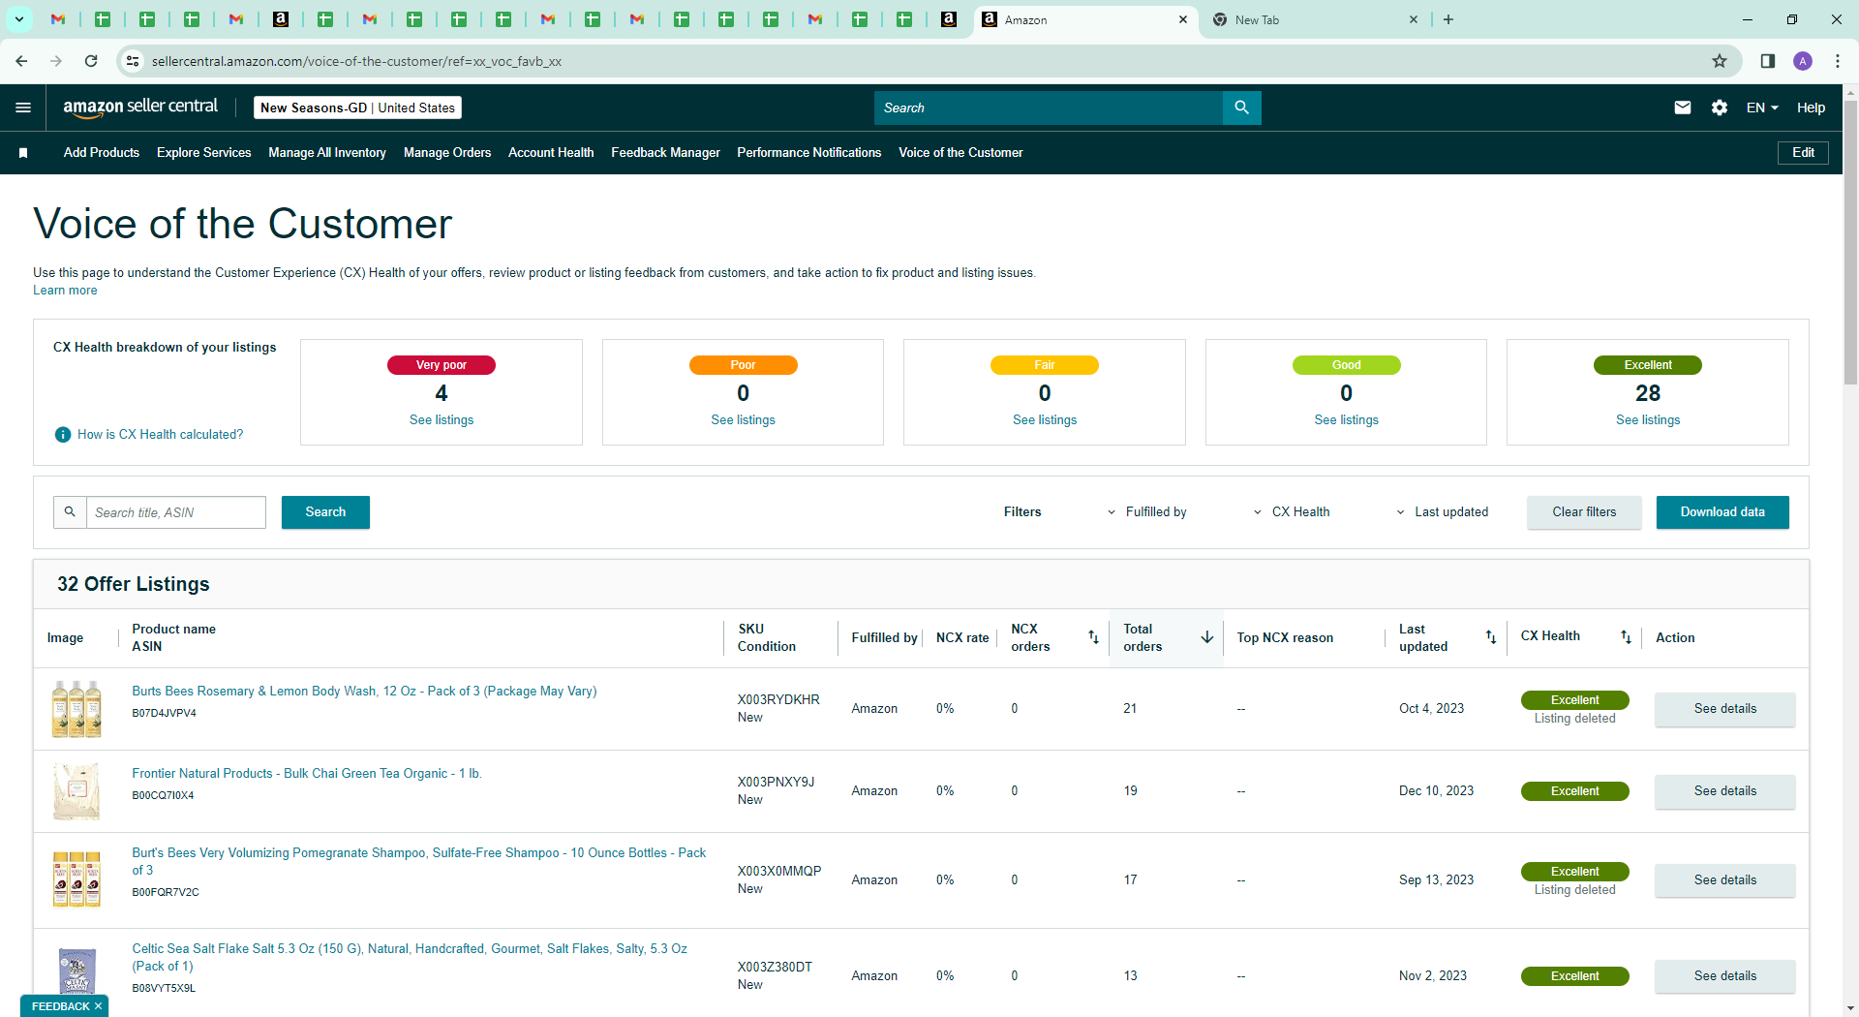Sort by Total orders using the down arrow
This screenshot has height=1017, width=1859.
[1207, 637]
